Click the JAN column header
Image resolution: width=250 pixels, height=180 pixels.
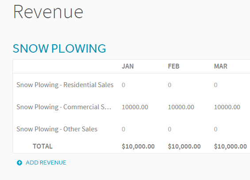pos(128,66)
